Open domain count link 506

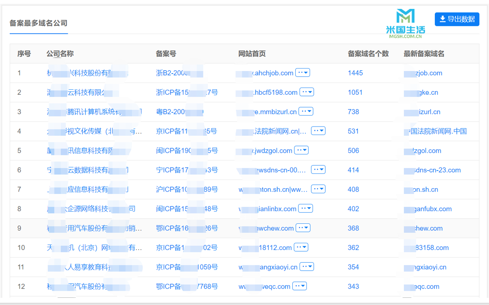353,151
